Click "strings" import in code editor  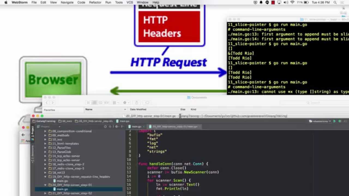pyautogui.click(x=157, y=151)
